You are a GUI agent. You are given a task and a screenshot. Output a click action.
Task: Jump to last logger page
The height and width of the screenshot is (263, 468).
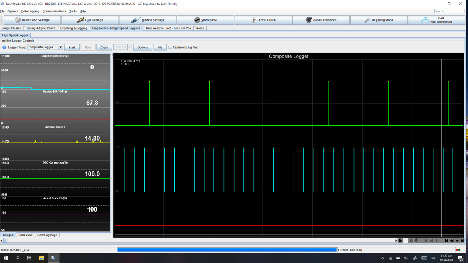click(x=462, y=241)
